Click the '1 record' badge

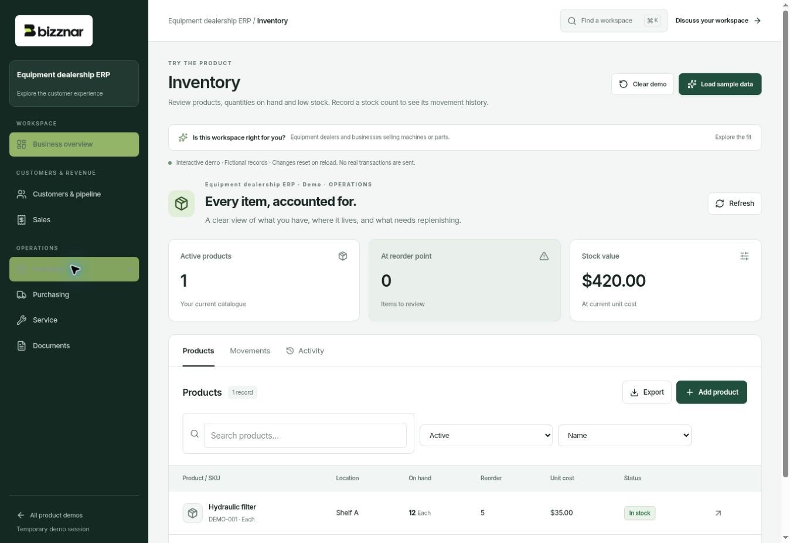coord(243,392)
